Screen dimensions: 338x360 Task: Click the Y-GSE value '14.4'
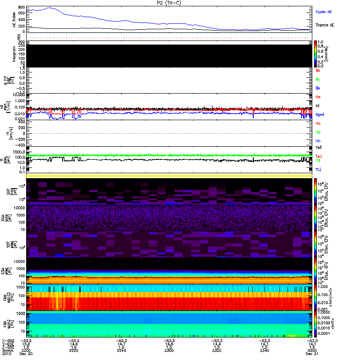[x=217, y=344]
